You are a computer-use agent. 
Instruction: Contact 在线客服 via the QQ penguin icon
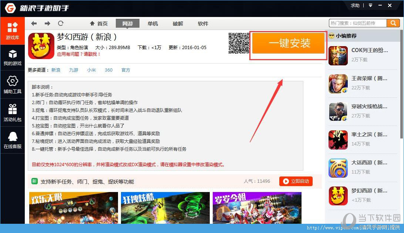click(13, 140)
